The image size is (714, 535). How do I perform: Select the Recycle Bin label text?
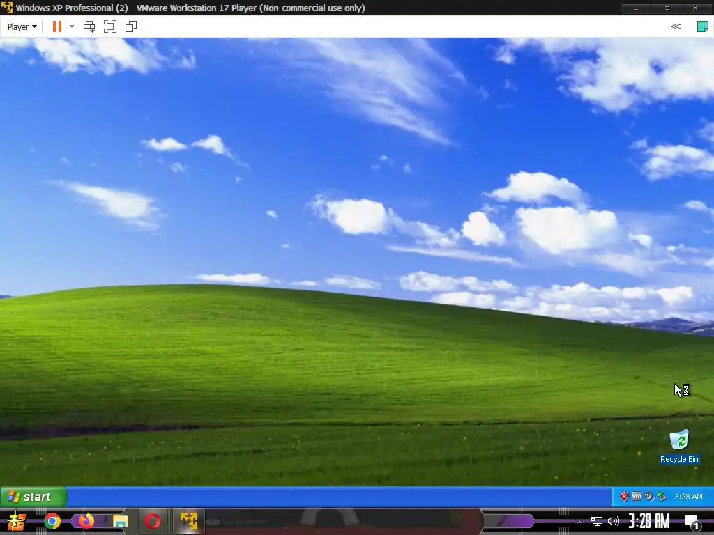pyautogui.click(x=679, y=460)
